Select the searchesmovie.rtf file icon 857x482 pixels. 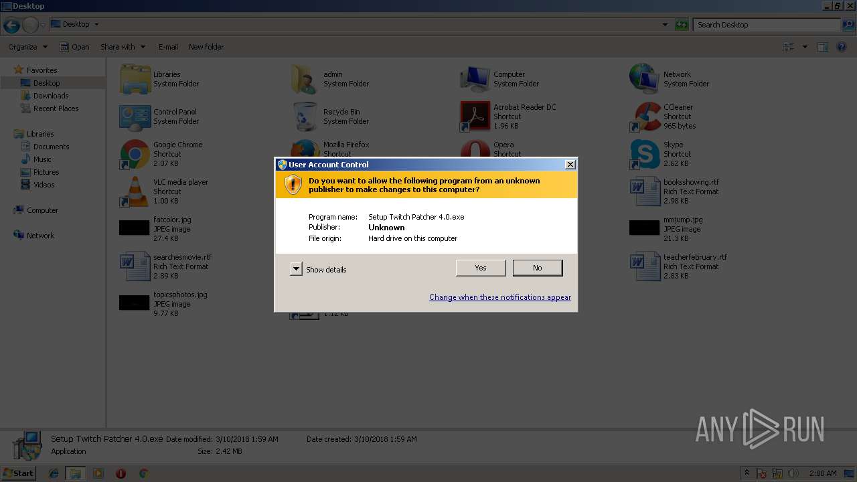(135, 266)
